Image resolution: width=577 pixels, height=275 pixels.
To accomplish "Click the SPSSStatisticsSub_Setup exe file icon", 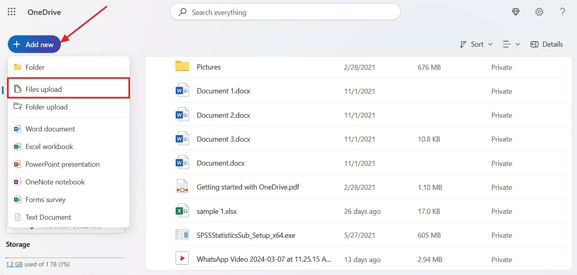I will (182, 235).
